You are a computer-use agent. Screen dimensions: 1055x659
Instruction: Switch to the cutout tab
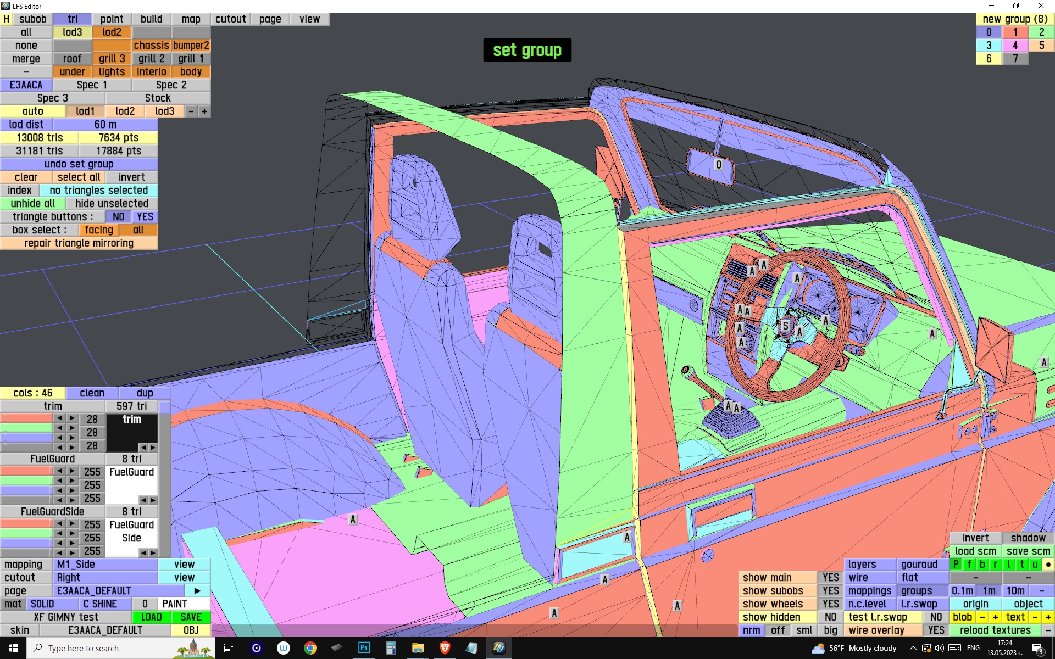pos(230,19)
